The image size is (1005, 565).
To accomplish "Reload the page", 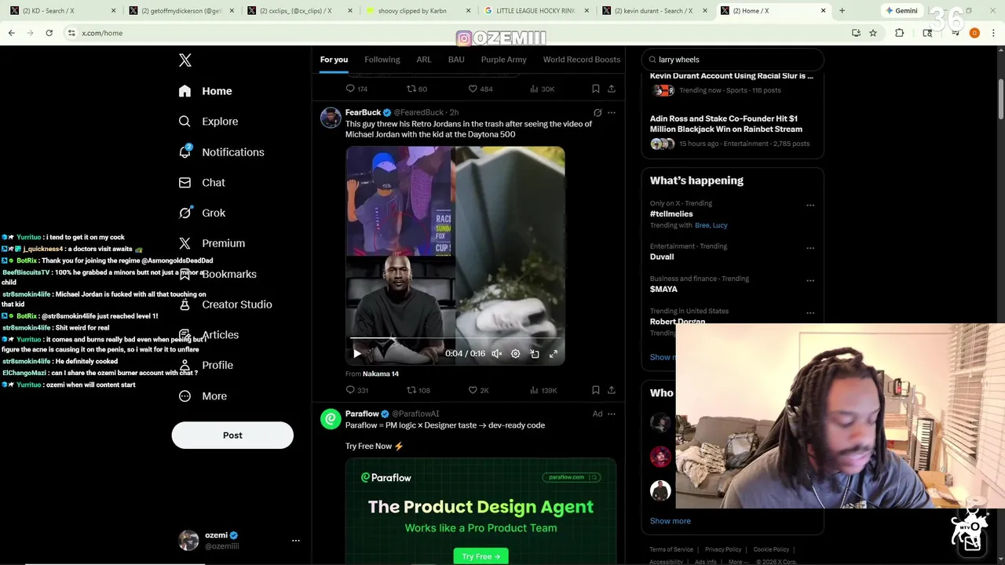I will click(x=49, y=33).
